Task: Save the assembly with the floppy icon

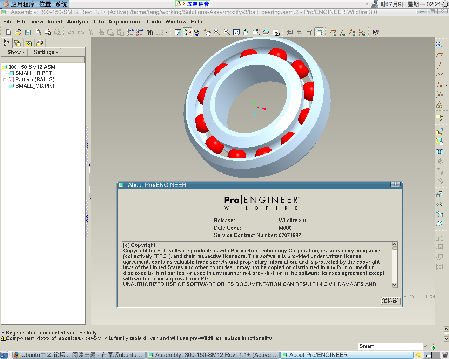Action: (28, 32)
